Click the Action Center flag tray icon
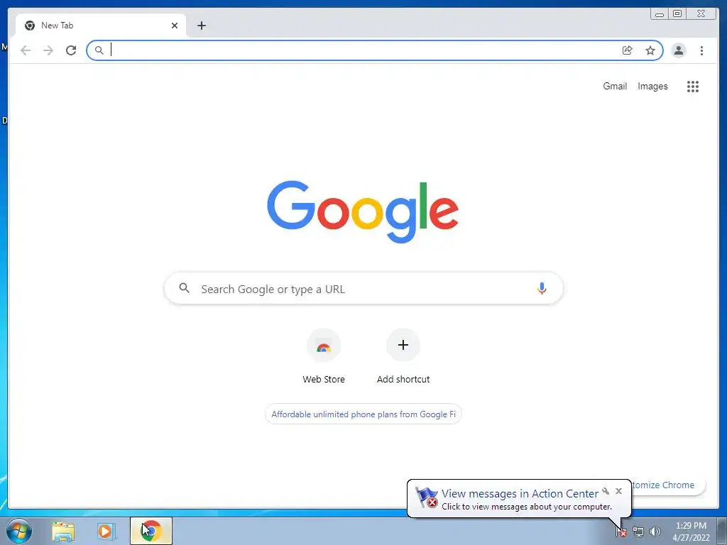The width and height of the screenshot is (727, 545). [621, 532]
